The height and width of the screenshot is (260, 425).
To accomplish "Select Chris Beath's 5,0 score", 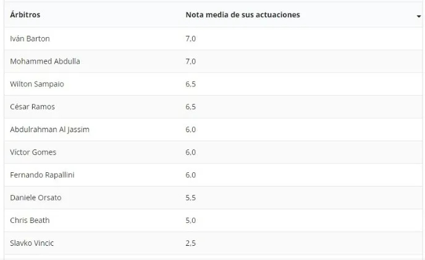I will point(191,220).
